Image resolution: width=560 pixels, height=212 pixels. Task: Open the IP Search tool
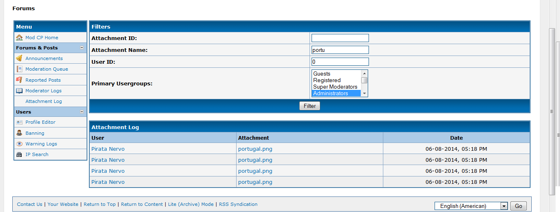coord(37,154)
